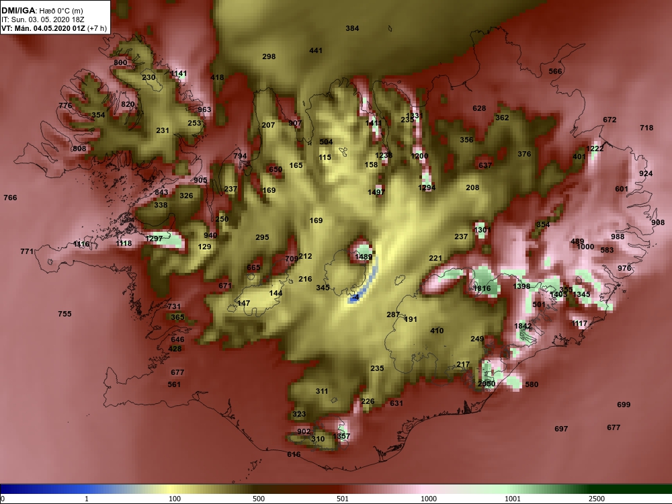Click the legend label '1001' on the color scale
The width and height of the screenshot is (672, 504).
[513, 499]
